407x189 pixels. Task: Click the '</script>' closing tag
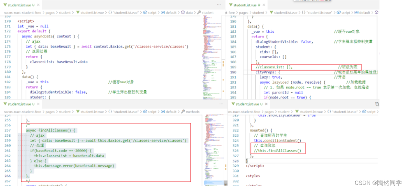pyautogui.click(x=255, y=166)
